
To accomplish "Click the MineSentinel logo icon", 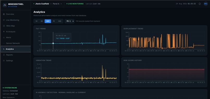I will point(5,5).
